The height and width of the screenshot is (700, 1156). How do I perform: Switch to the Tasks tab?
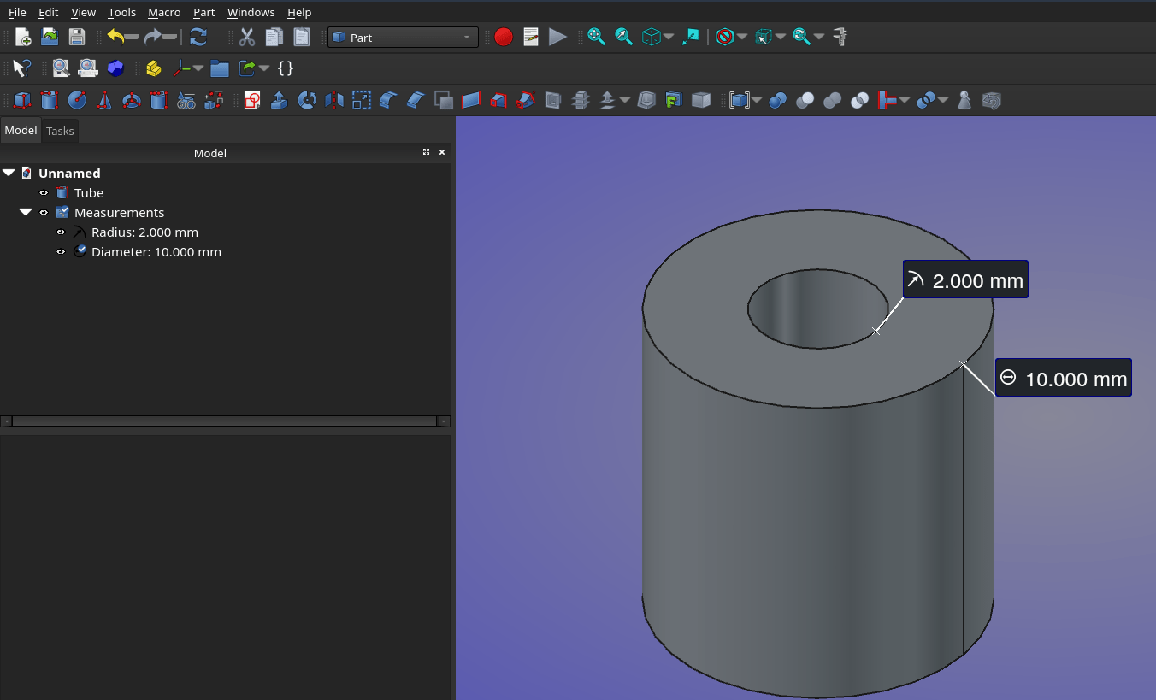pyautogui.click(x=60, y=131)
